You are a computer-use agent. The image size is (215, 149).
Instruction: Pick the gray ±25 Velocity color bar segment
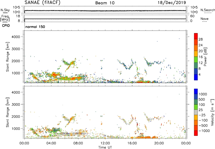[196, 112]
